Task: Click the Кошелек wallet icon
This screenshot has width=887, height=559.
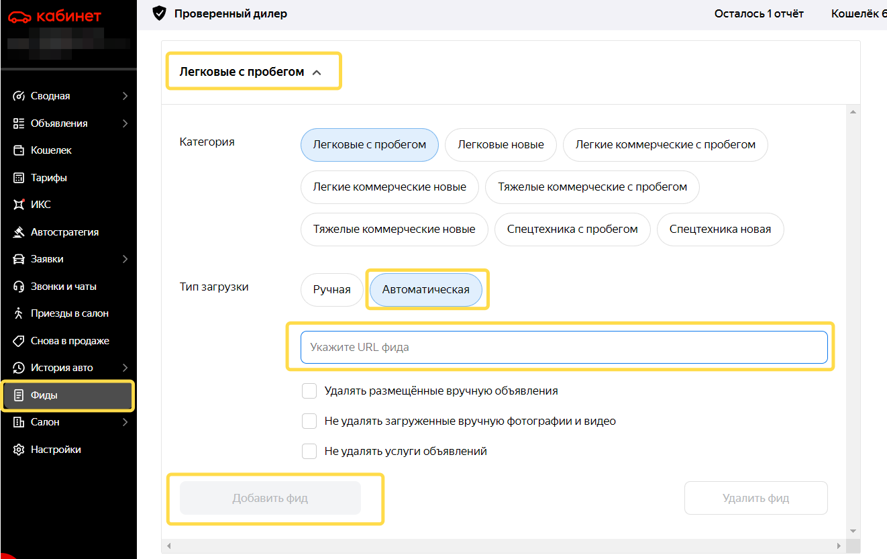Action: (x=19, y=150)
